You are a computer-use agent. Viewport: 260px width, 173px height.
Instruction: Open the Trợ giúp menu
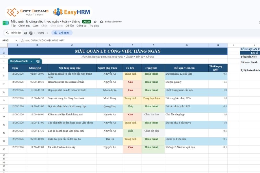[94, 26]
